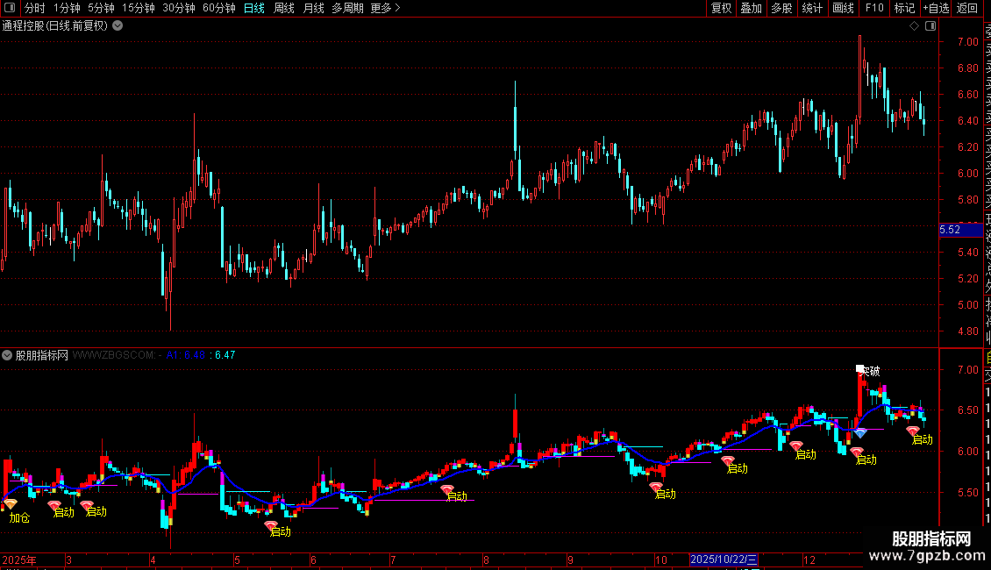Screen dimensions: 991x570
Task: Click the 5.52 price label on axis
Action: click(x=960, y=230)
